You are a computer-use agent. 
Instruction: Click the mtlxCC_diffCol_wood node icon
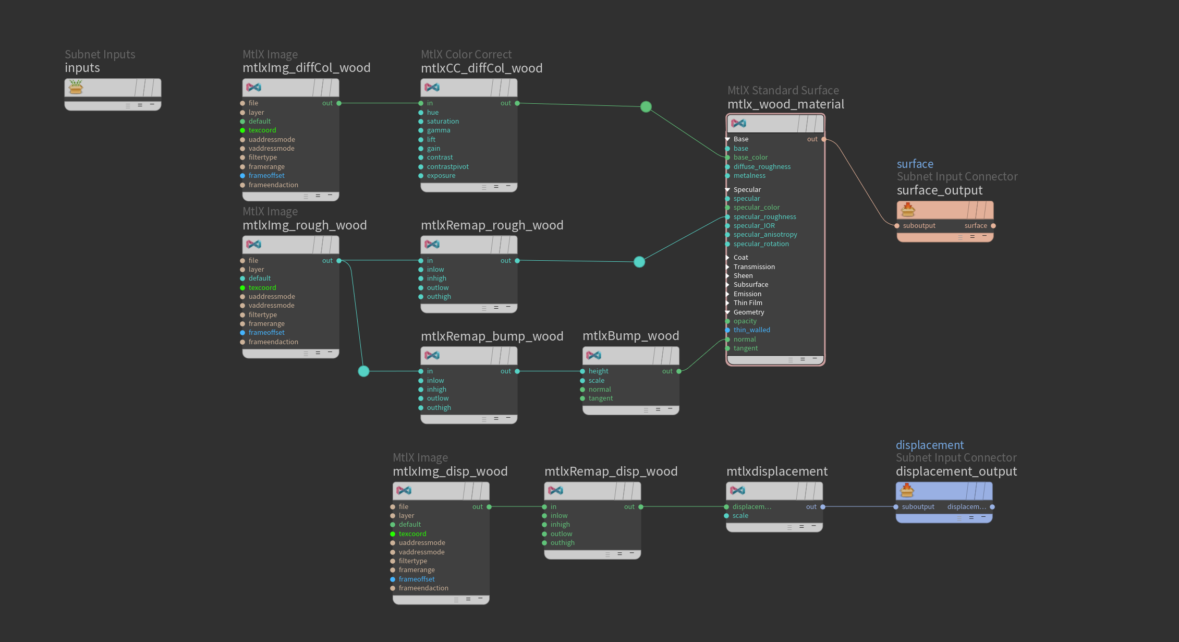[x=432, y=87]
